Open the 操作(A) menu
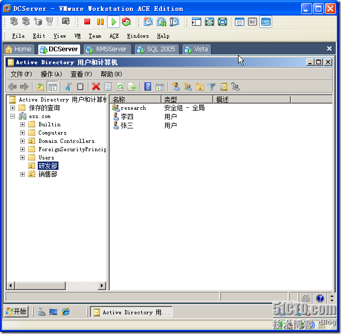341x334 pixels. pyautogui.click(x=51, y=74)
